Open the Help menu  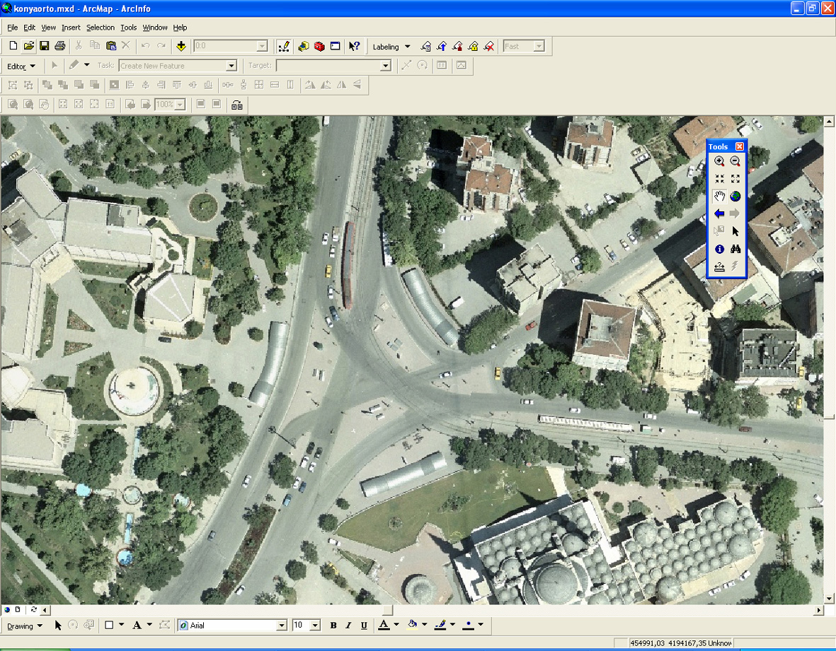(181, 28)
